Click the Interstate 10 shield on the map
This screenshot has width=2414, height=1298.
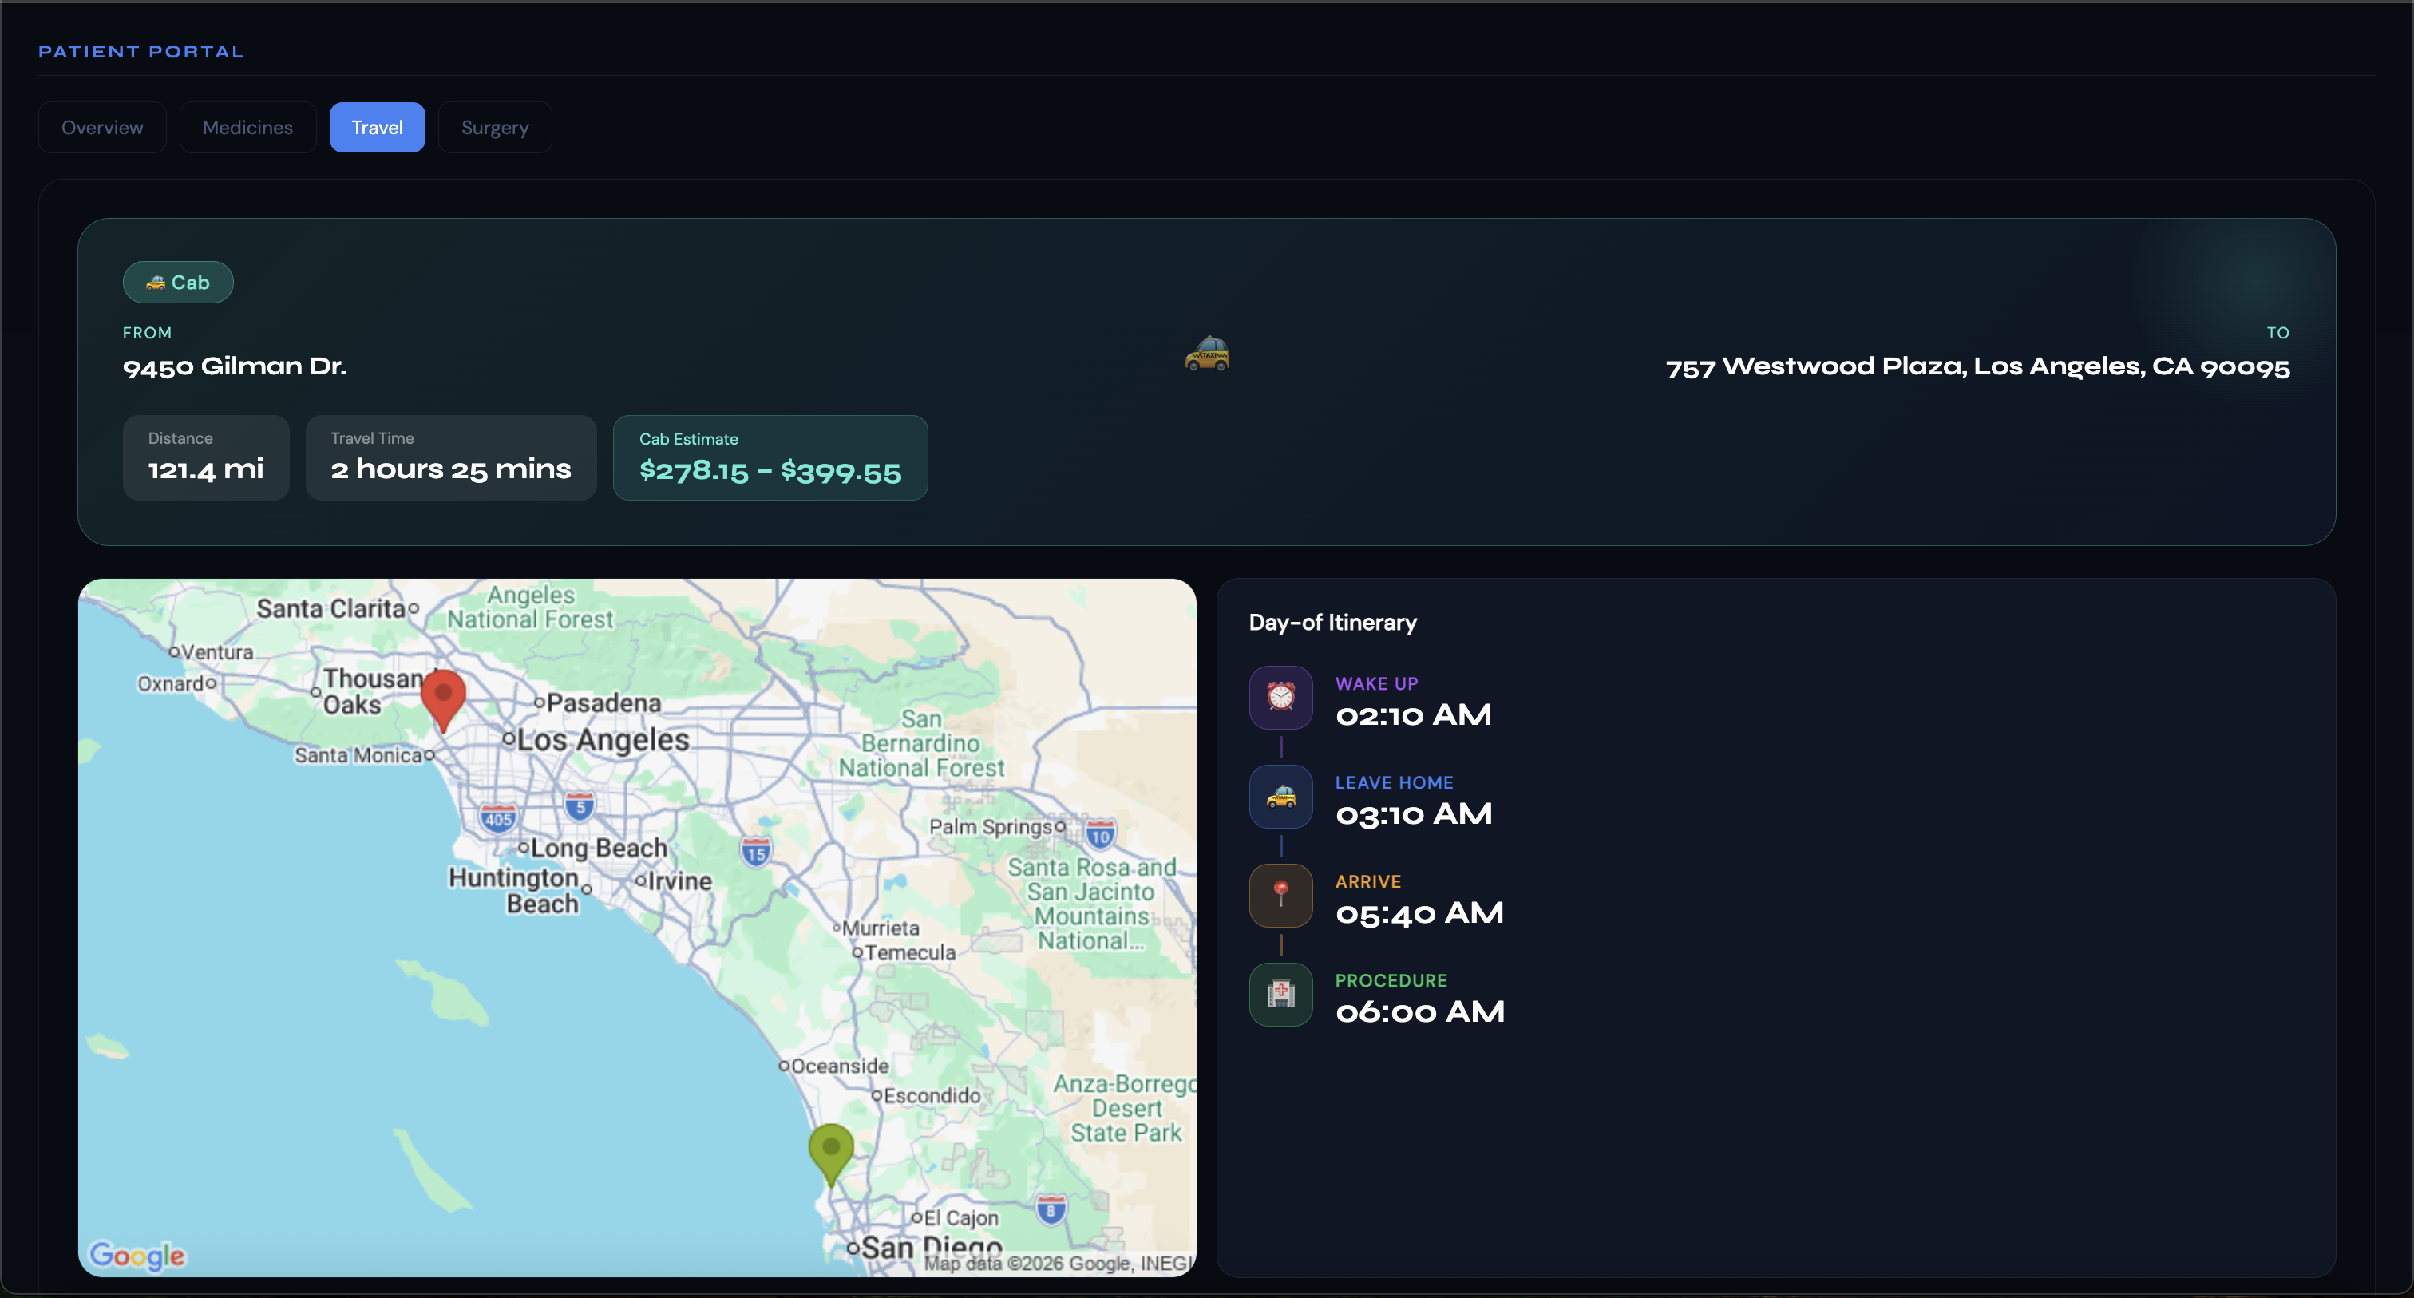1100,834
